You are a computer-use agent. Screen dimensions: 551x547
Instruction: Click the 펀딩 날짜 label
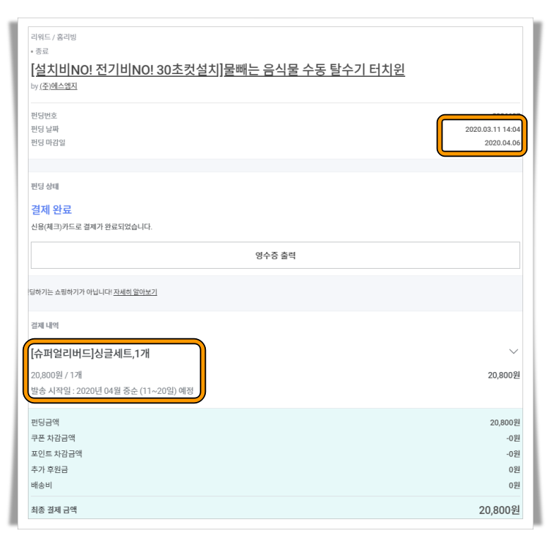click(45, 129)
